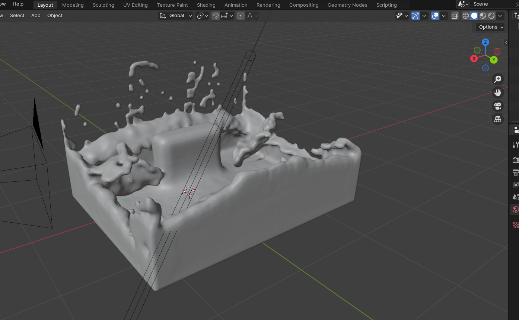The width and height of the screenshot is (519, 320).
Task: Add a new workspace with the plus button
Action: pos(406,5)
